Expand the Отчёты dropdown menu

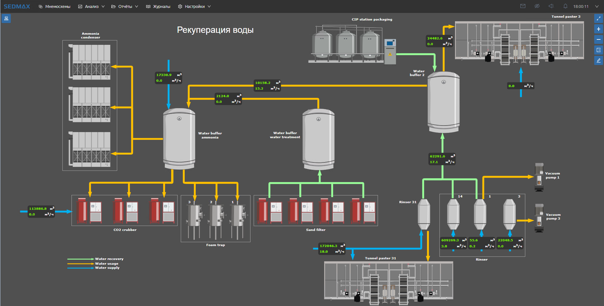[125, 7]
